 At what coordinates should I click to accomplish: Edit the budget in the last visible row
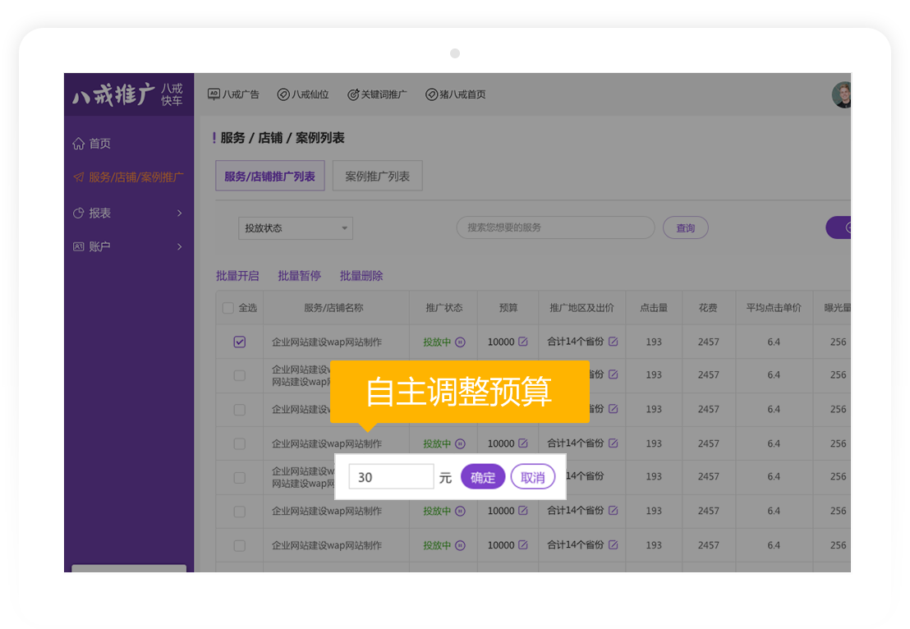click(x=523, y=545)
